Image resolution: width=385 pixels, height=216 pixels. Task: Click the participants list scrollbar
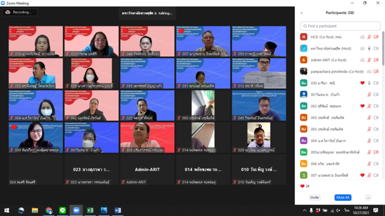(x=383, y=48)
